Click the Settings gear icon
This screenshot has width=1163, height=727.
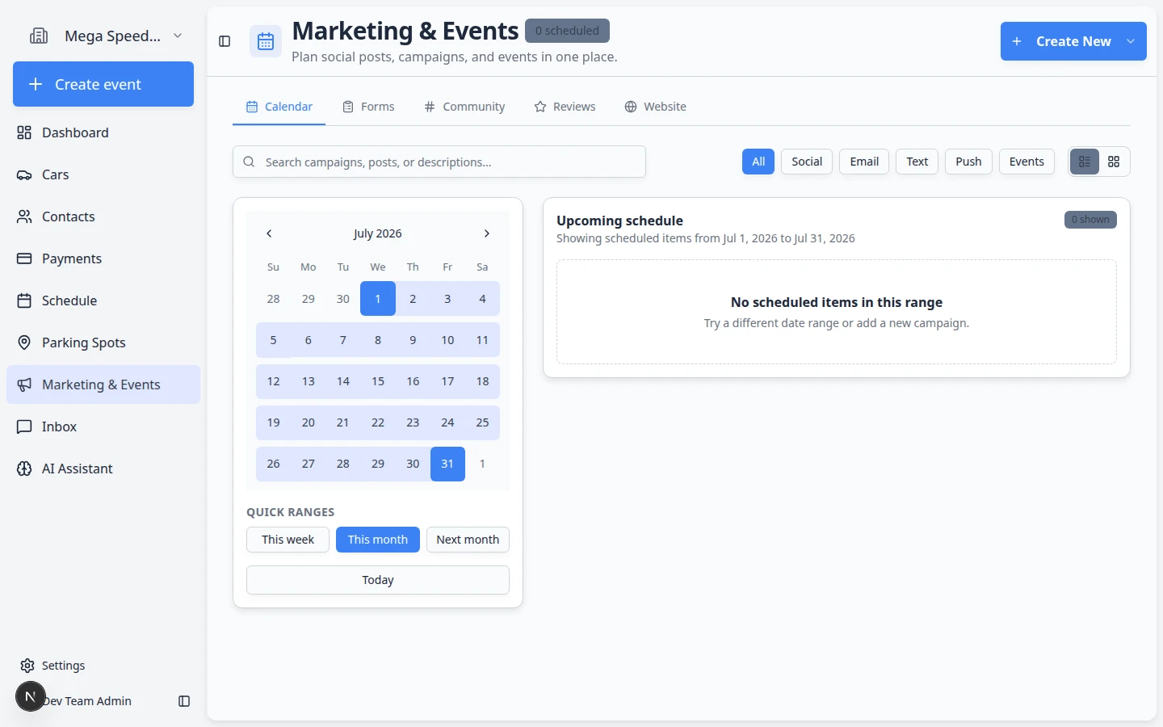pyautogui.click(x=27, y=666)
